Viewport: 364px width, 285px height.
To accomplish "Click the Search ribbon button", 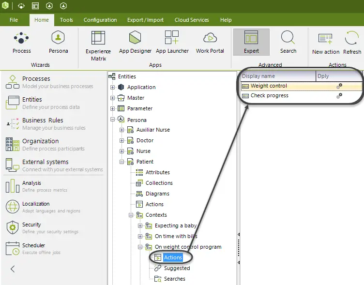I will click(288, 43).
